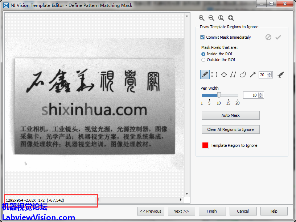
Task: Click the red Template Region to Ignore swatch
Action: point(205,145)
